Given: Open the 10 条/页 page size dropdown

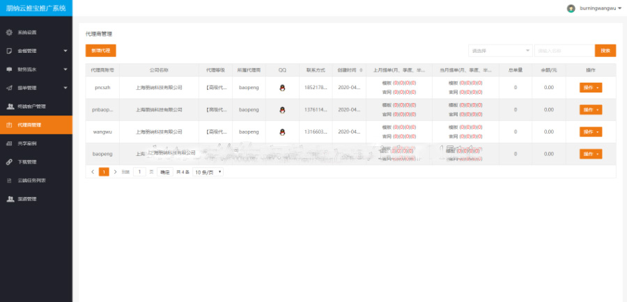Looking at the screenshot, I should click(x=208, y=171).
